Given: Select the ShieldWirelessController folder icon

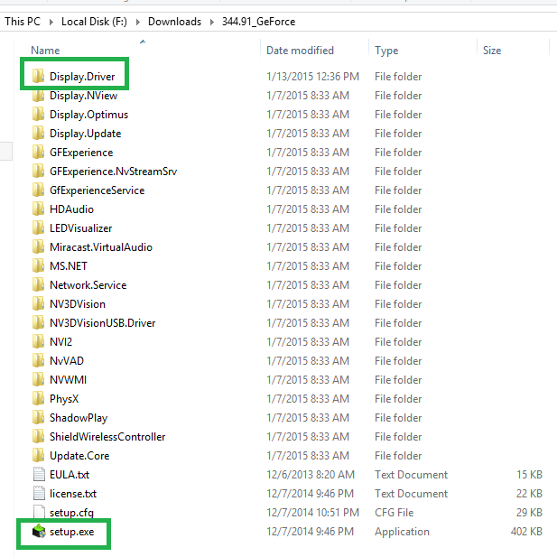Looking at the screenshot, I should click(x=38, y=436).
